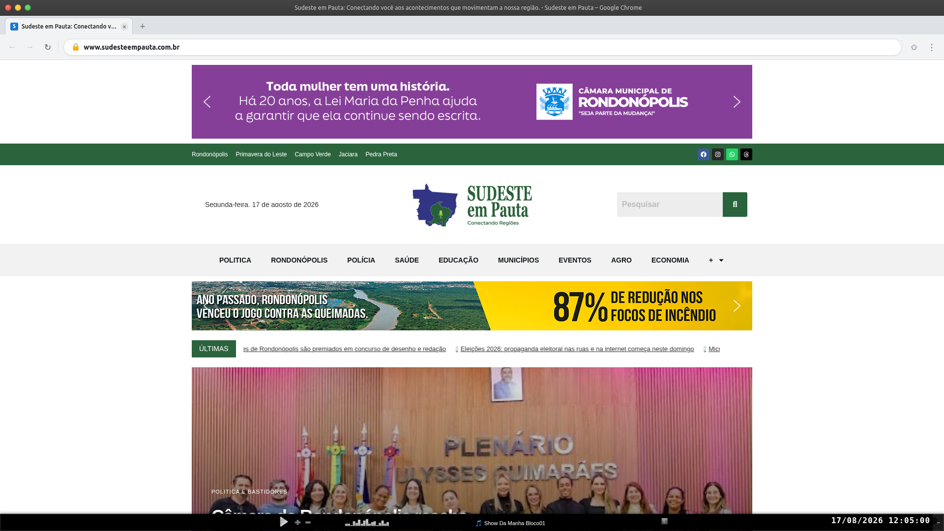Open the WhatsApp social icon
The image size is (944, 531).
point(732,154)
